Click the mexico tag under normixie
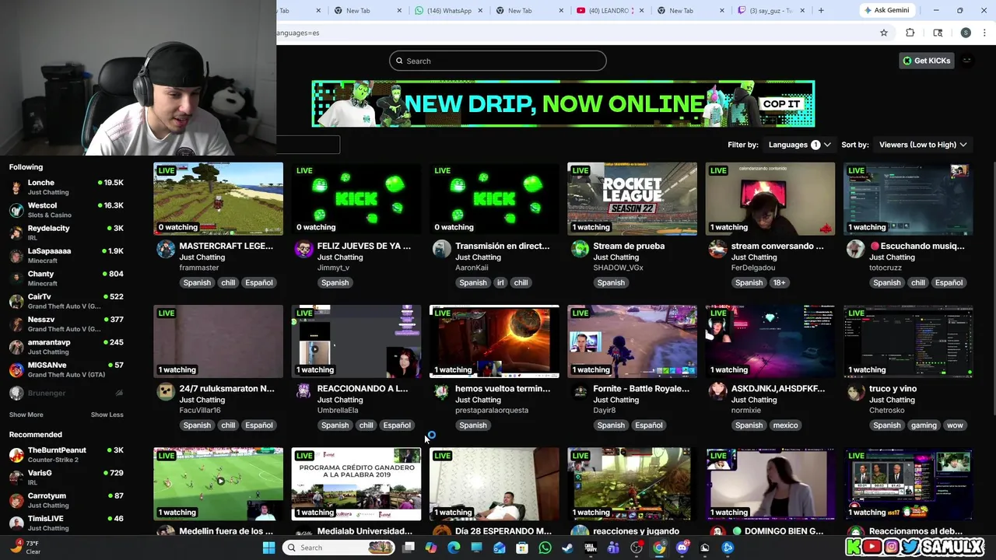The height and width of the screenshot is (560, 996). tap(785, 425)
